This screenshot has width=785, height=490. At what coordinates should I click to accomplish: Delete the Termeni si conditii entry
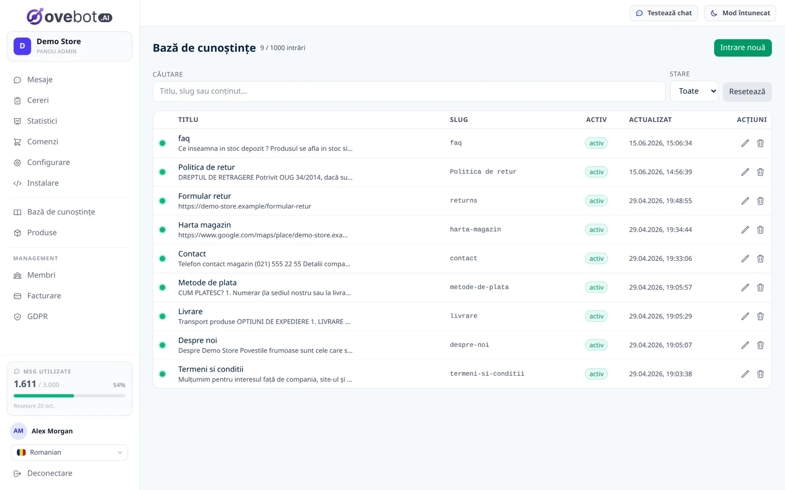pyautogui.click(x=760, y=374)
